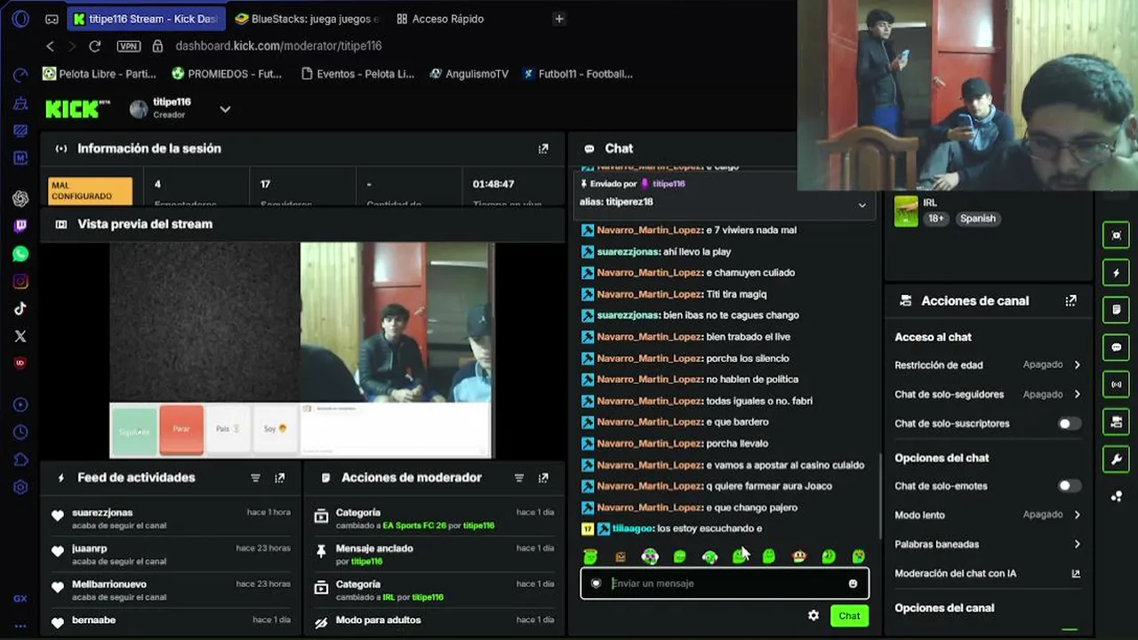Open Twitch from the browser sidebar
This screenshot has width=1138, height=640.
pos(20,226)
